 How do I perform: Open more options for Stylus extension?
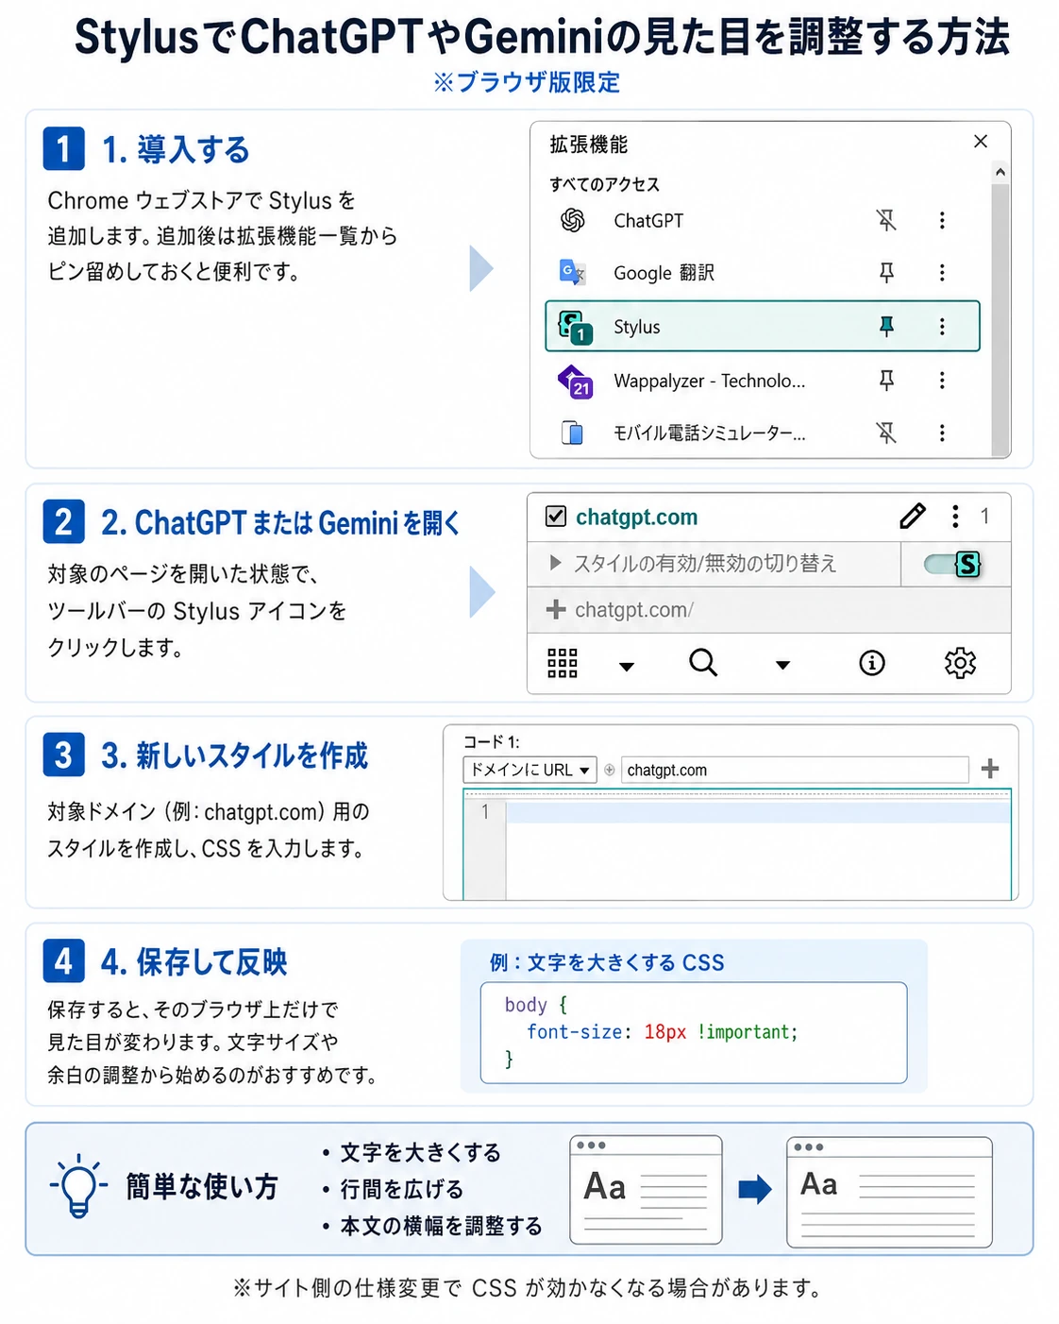(x=942, y=327)
